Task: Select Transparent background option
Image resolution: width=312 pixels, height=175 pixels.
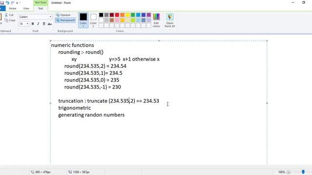Action: coord(65,20)
